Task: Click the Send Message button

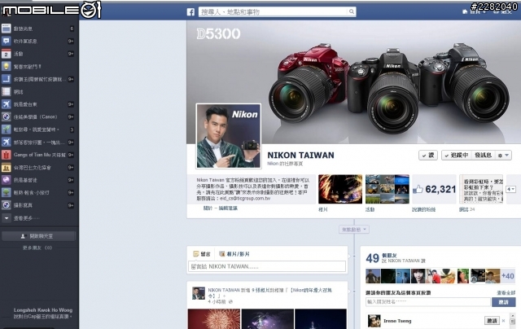Action: click(x=483, y=156)
